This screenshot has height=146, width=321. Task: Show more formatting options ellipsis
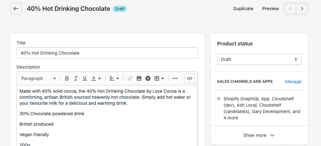pyautogui.click(x=175, y=78)
